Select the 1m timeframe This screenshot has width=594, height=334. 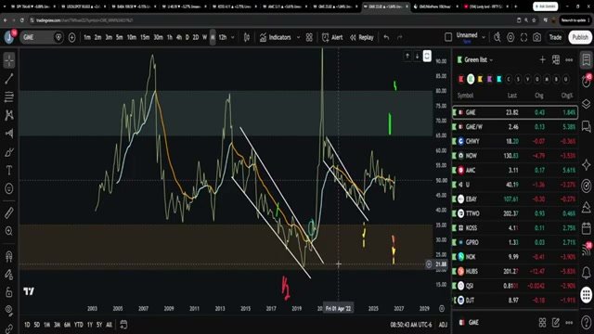87,37
